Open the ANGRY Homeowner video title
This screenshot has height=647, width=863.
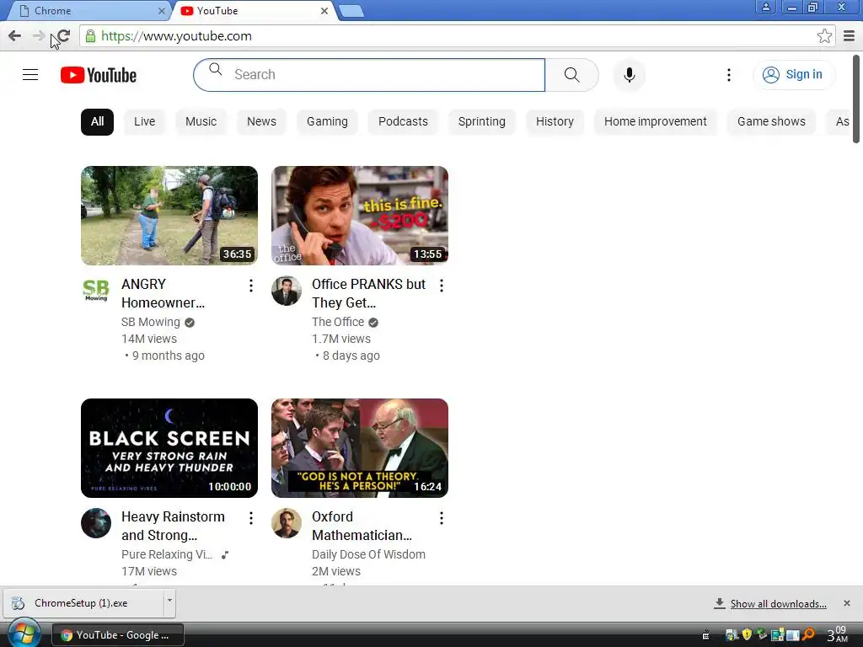(163, 293)
